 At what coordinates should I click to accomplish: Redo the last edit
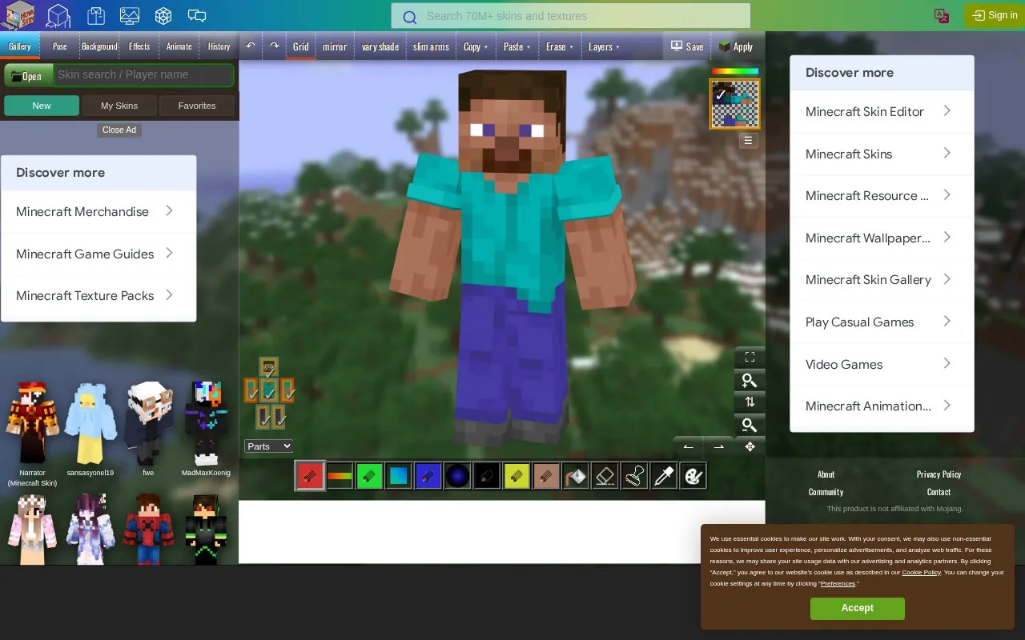coord(274,46)
